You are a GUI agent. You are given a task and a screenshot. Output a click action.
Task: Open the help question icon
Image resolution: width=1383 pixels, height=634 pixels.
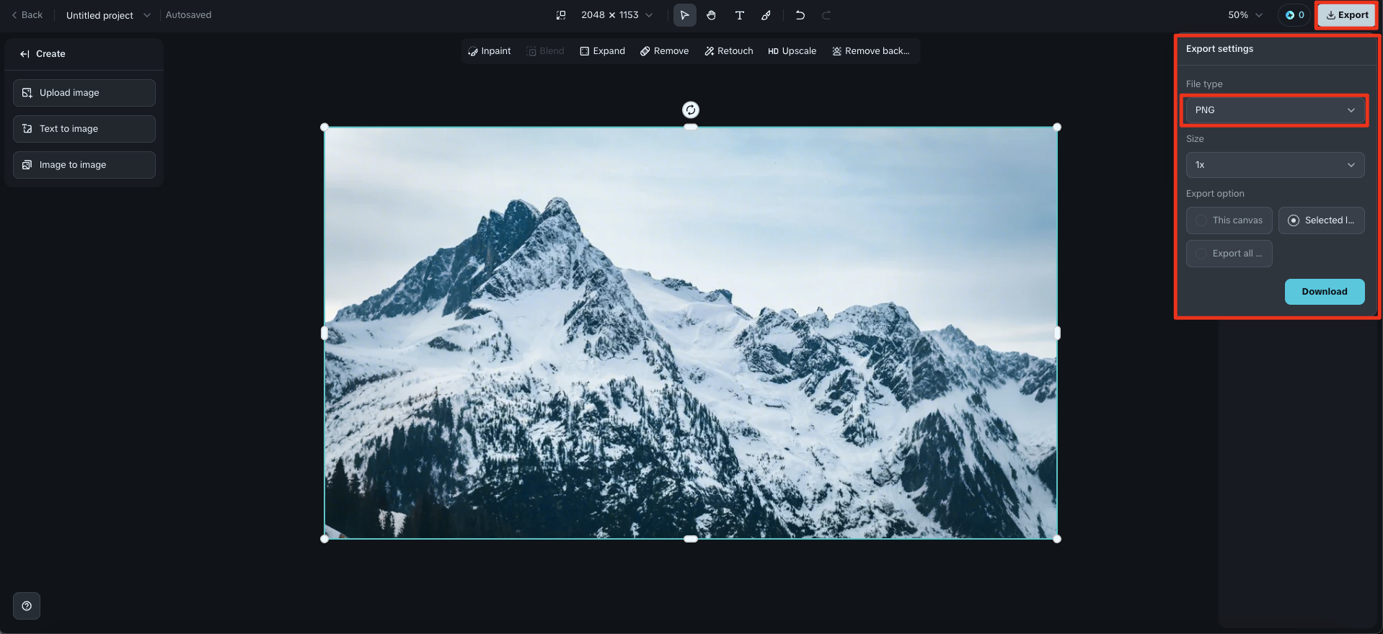(x=27, y=606)
